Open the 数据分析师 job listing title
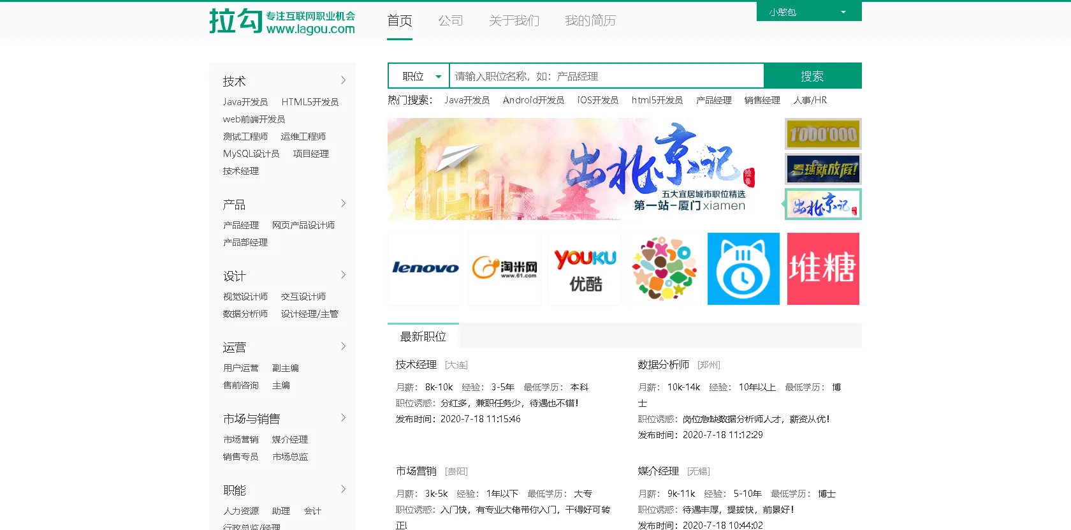1071x530 pixels. [663, 364]
